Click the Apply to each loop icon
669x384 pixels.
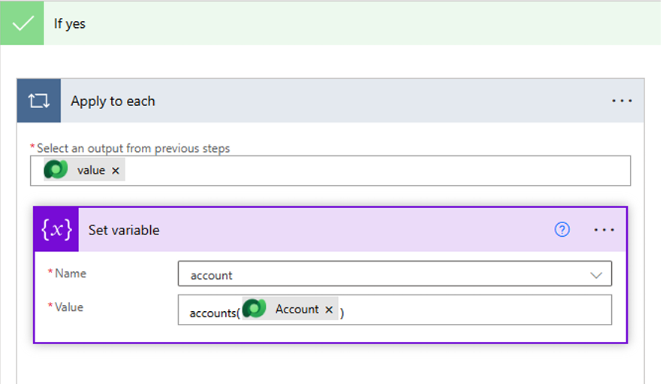point(38,101)
